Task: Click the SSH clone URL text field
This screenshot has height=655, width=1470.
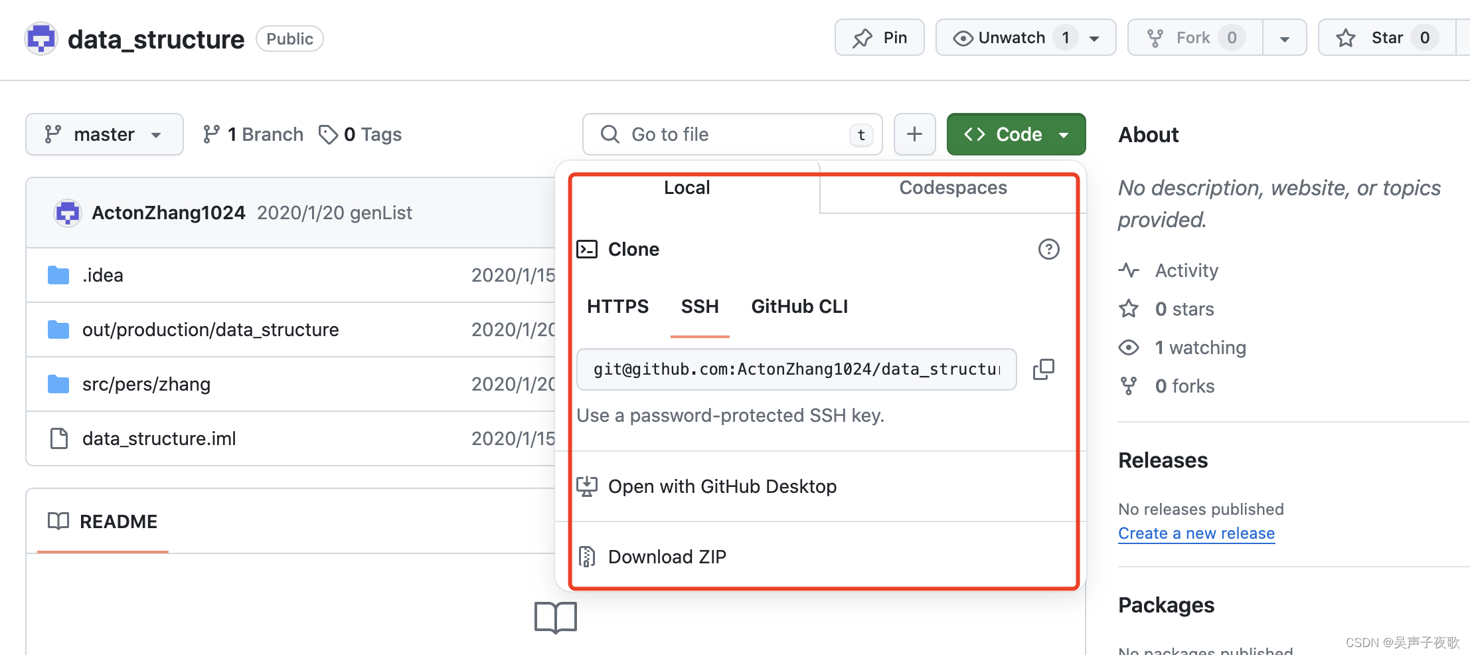Action: (796, 369)
